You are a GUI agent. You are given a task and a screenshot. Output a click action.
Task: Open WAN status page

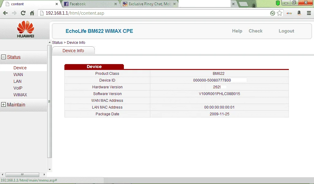18,75
